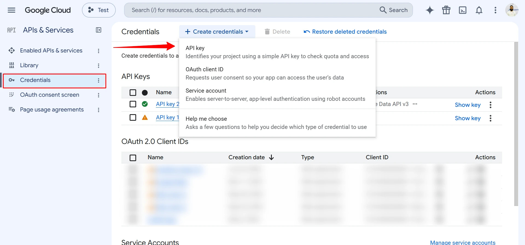Tick the checkbox for API key 1
Screen dimensions: 525x245
click(x=133, y=117)
